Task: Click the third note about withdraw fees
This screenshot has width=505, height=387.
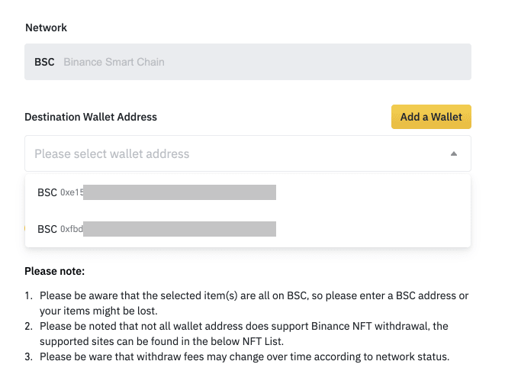Action: pyautogui.click(x=244, y=356)
